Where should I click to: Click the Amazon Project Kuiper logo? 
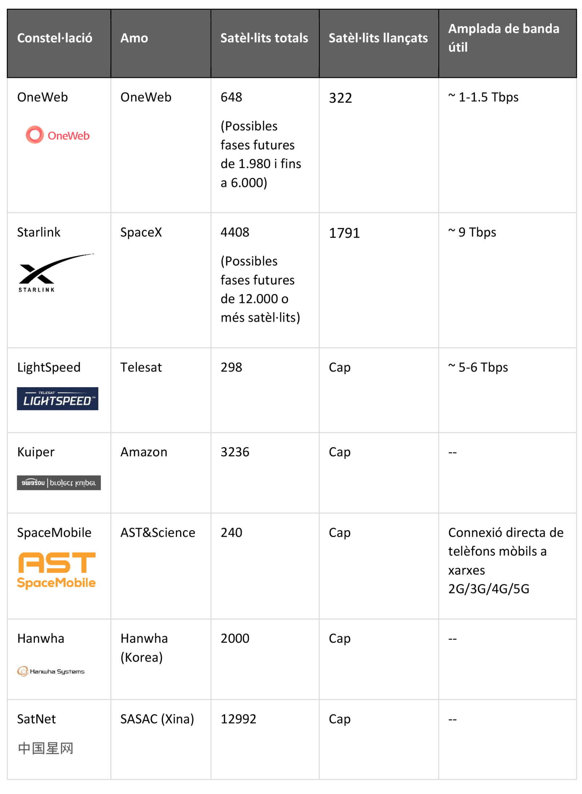(59, 483)
